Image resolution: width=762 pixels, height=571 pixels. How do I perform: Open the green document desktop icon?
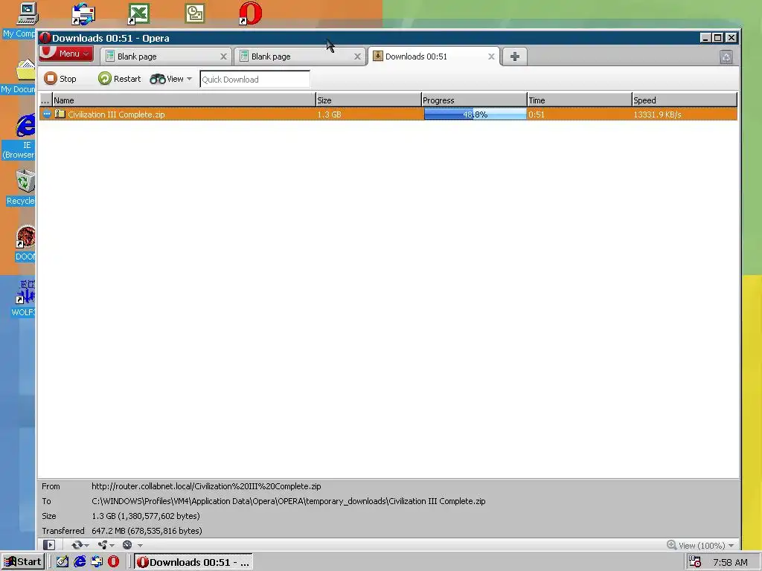[x=195, y=13]
